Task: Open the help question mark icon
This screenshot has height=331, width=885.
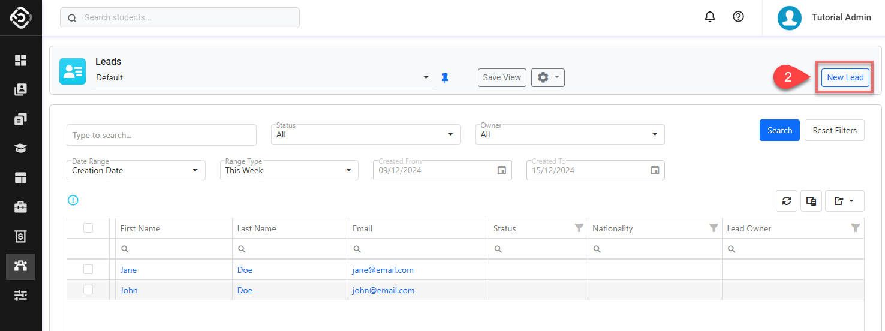Action: (x=739, y=17)
